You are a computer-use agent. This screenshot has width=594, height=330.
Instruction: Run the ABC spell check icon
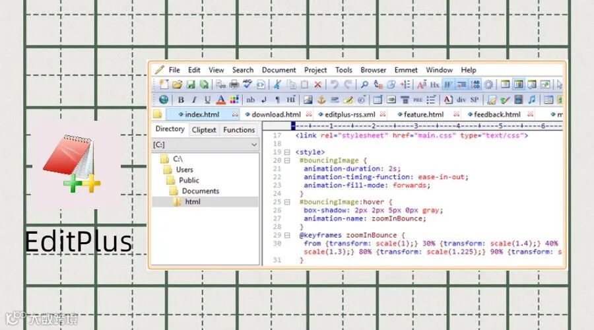247,84
